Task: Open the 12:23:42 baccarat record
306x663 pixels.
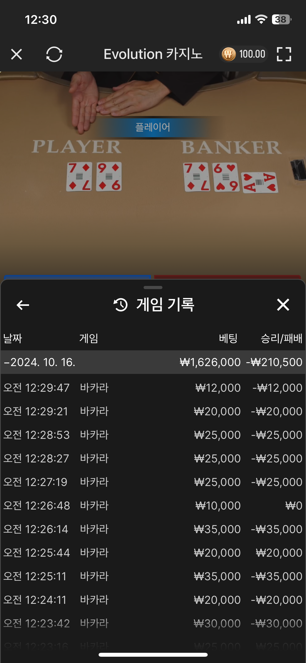Action: tap(153, 623)
